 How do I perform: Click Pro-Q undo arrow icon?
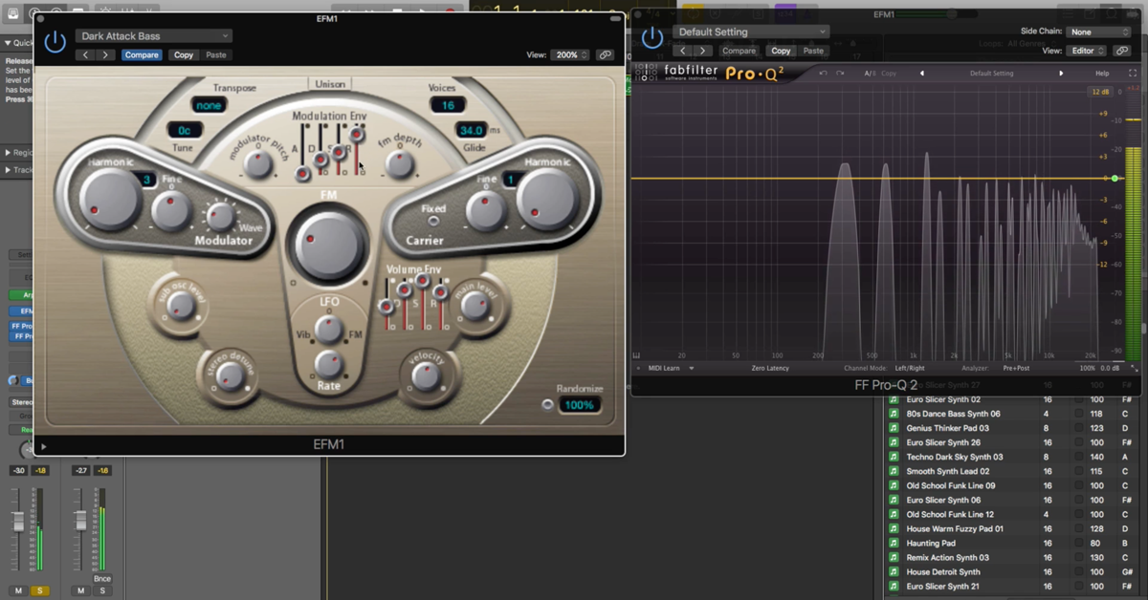pos(823,74)
